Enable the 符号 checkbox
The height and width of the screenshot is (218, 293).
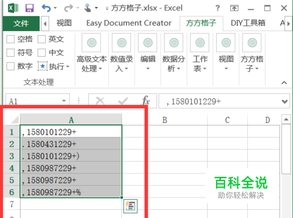click(x=11, y=53)
